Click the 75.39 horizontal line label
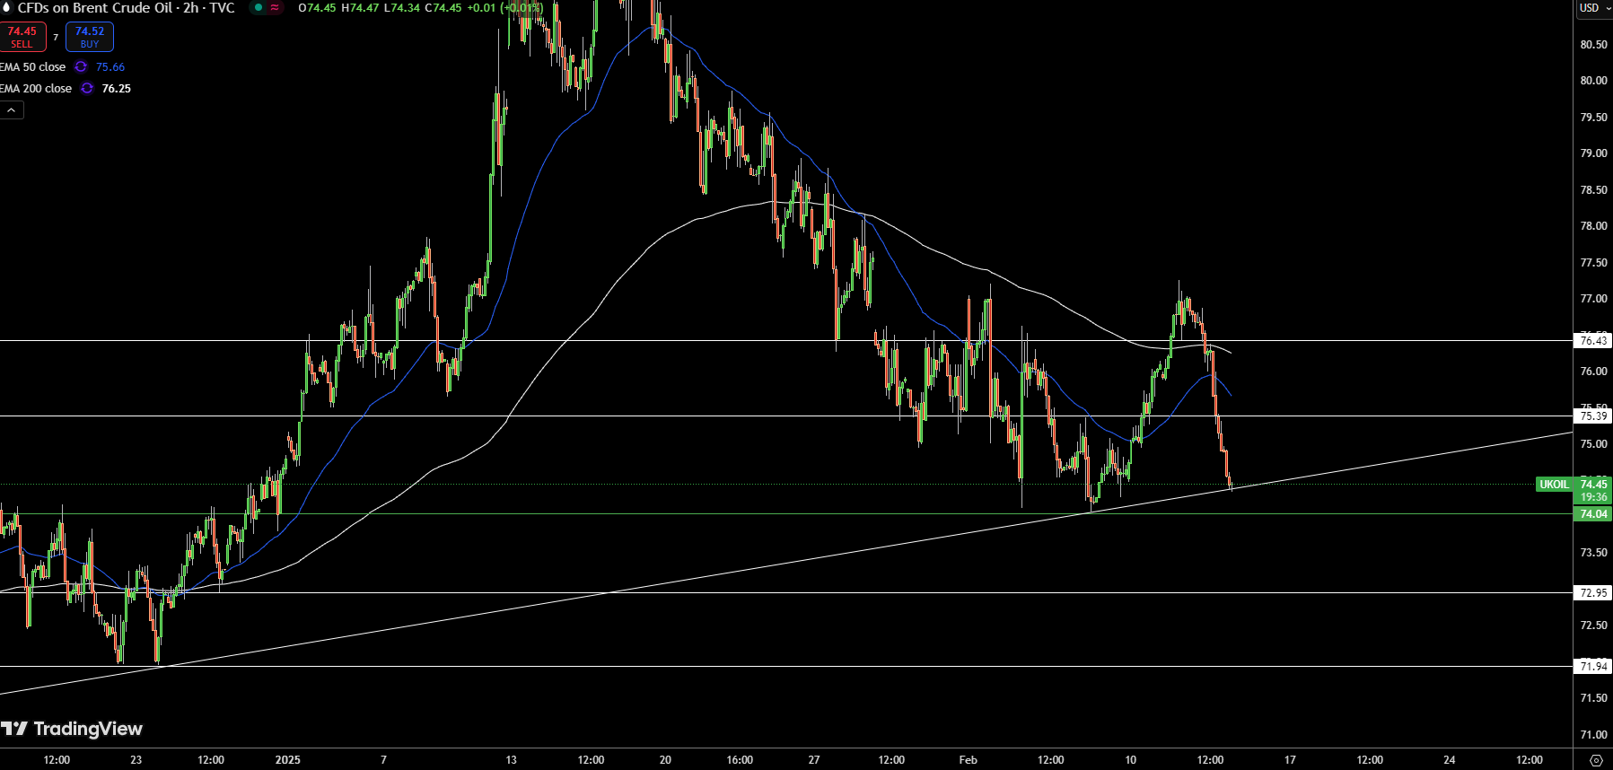This screenshot has width=1613, height=770. point(1593,416)
